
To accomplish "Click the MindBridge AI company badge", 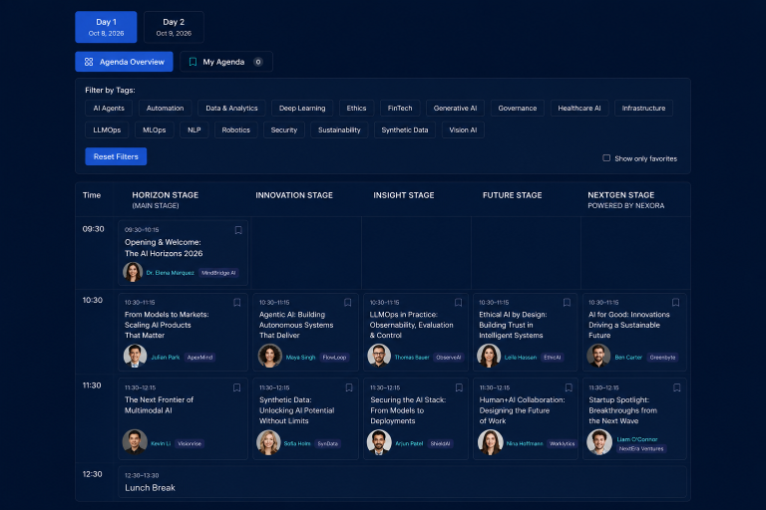I will [218, 273].
